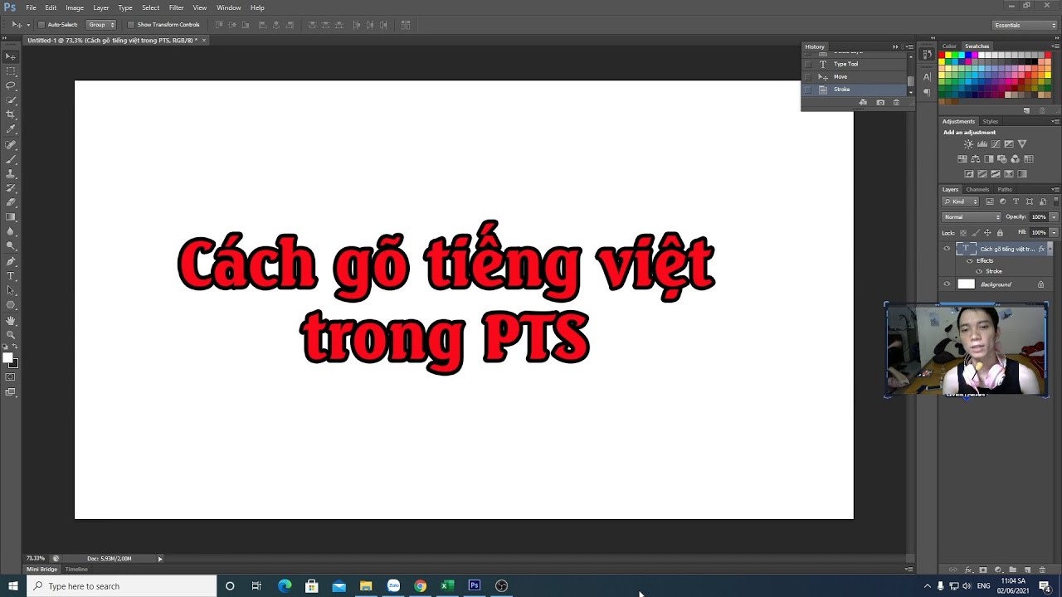
Task: Select the Brush tool
Action: (x=10, y=159)
